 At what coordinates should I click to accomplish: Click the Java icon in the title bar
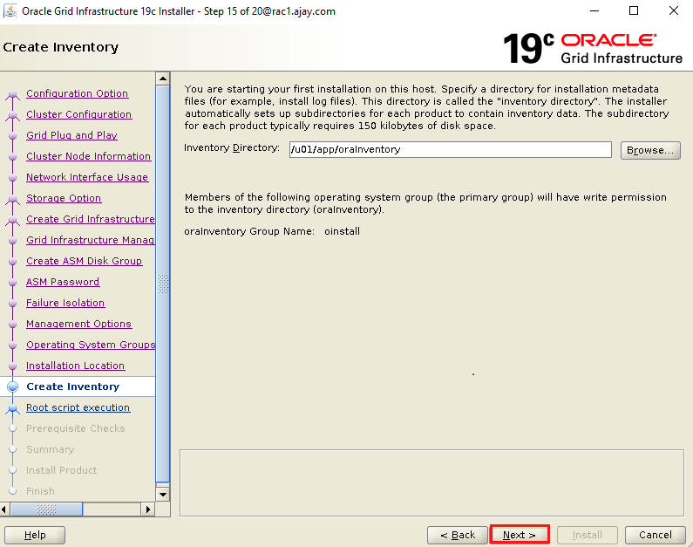click(x=10, y=11)
